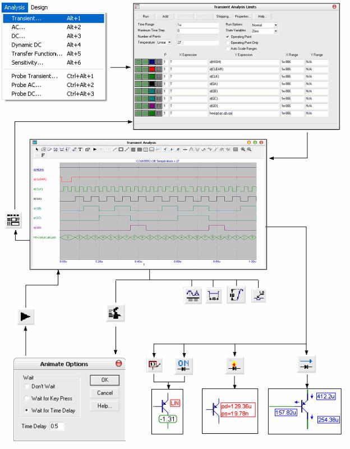Viewport: 350px width, 449px height.
Task: Click Y Expression field containing d(CLK)
Action: tap(244, 76)
